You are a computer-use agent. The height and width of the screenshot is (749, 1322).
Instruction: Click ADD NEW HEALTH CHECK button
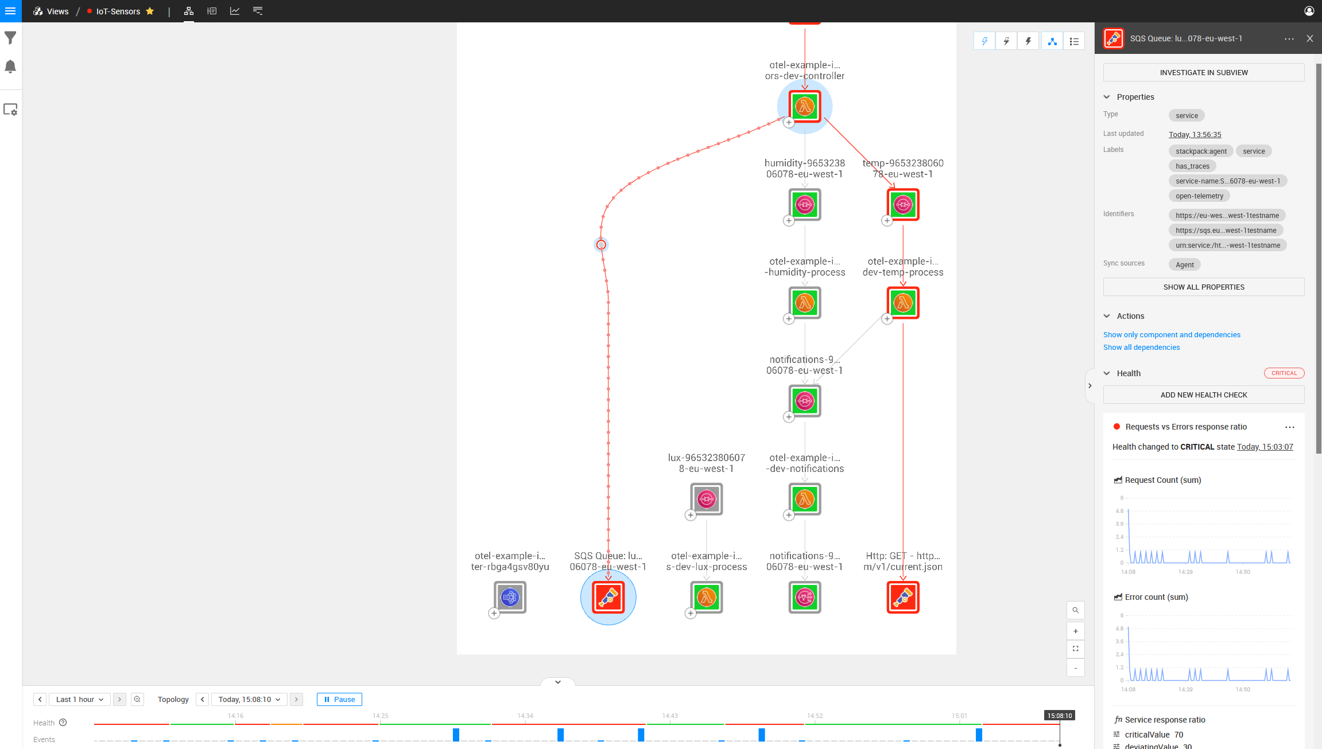point(1204,395)
